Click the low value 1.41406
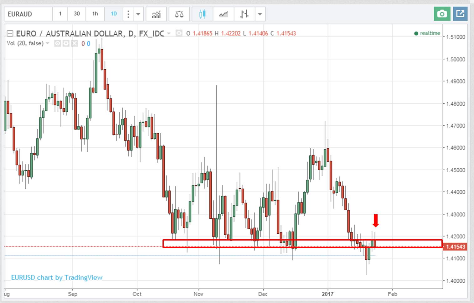Viewport: 474px width, 303px height. tap(258, 33)
